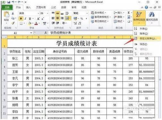
Task: Decrease font size with smaller A
Action: tap(43, 19)
